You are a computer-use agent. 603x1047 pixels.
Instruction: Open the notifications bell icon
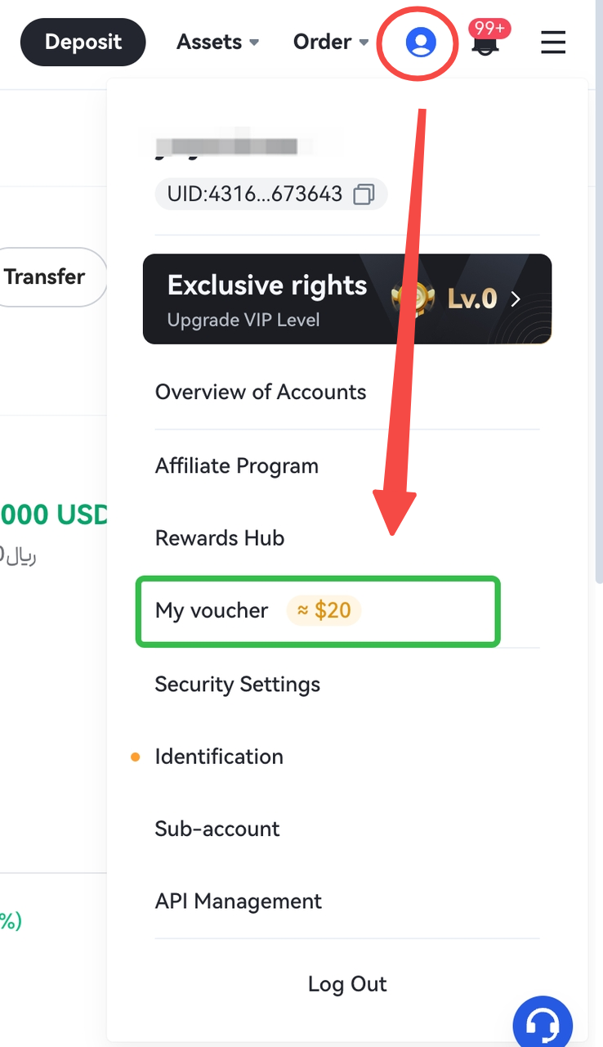coord(486,43)
